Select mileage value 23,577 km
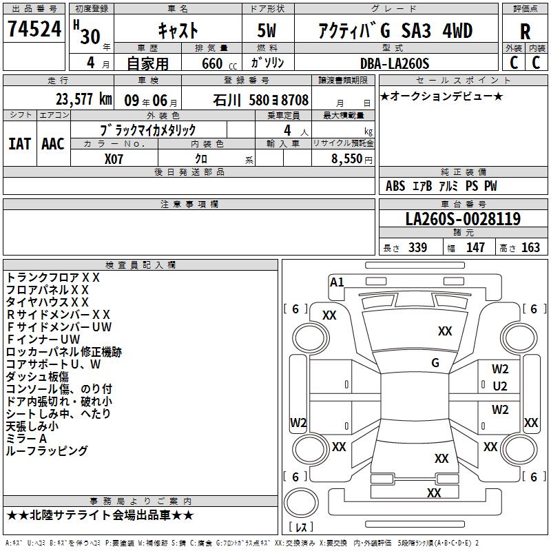 click(x=84, y=99)
